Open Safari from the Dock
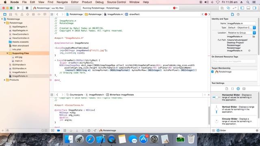Screen dimensions: 260x146 [90, 139]
